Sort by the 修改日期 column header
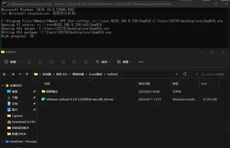Screen dimensions: 230x148 point(144,84)
